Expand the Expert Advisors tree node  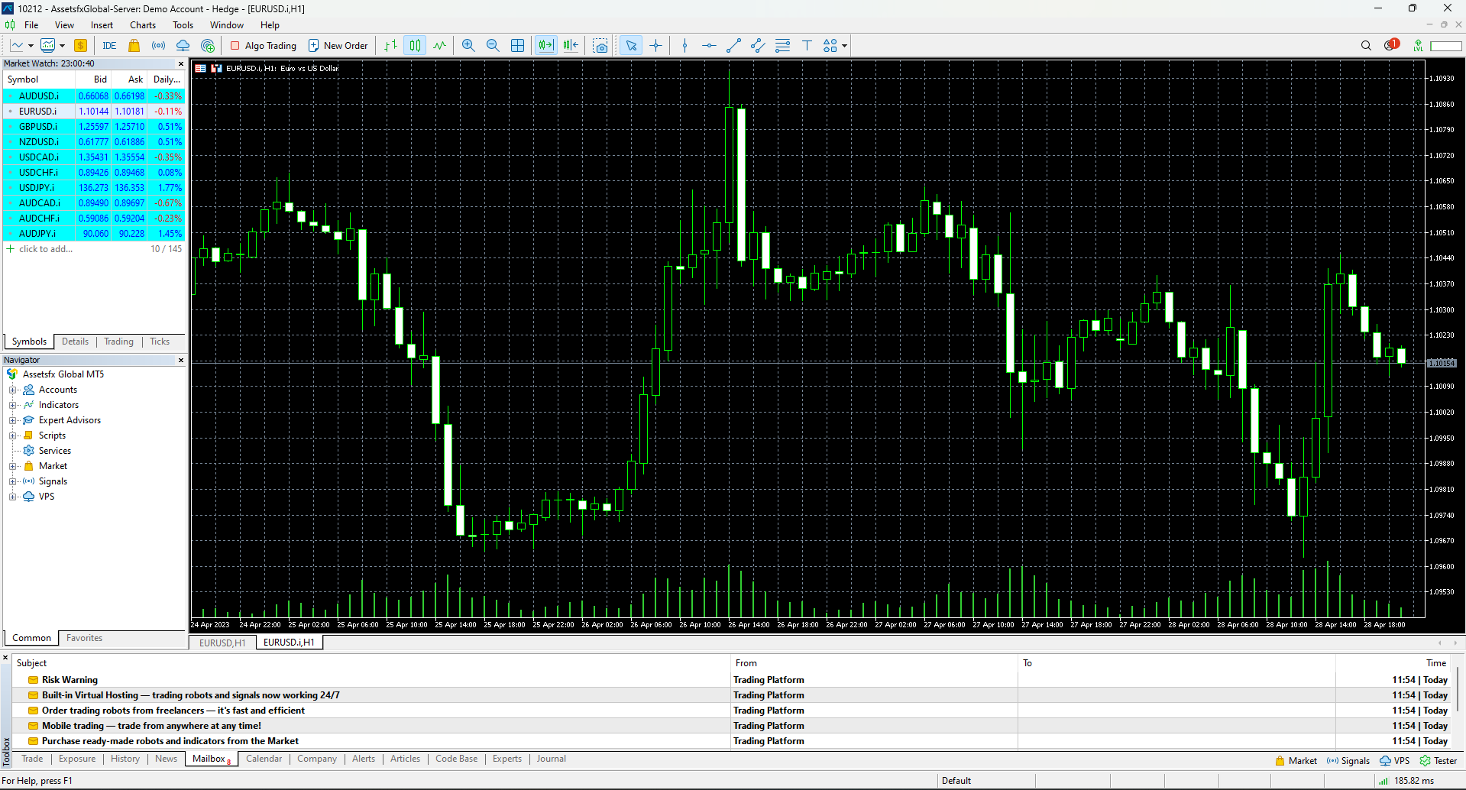click(x=12, y=420)
